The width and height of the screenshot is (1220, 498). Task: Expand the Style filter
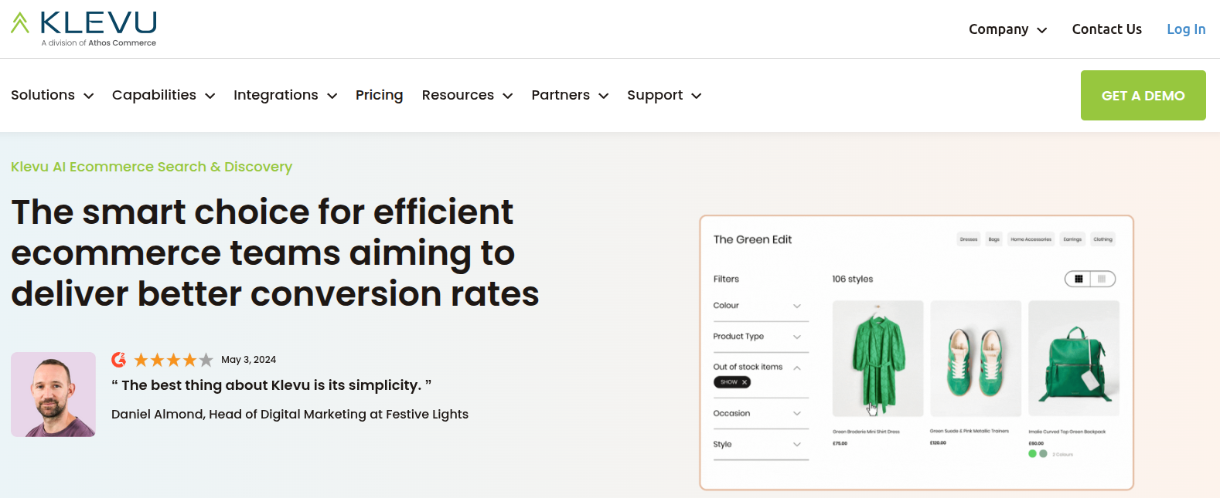[761, 445]
